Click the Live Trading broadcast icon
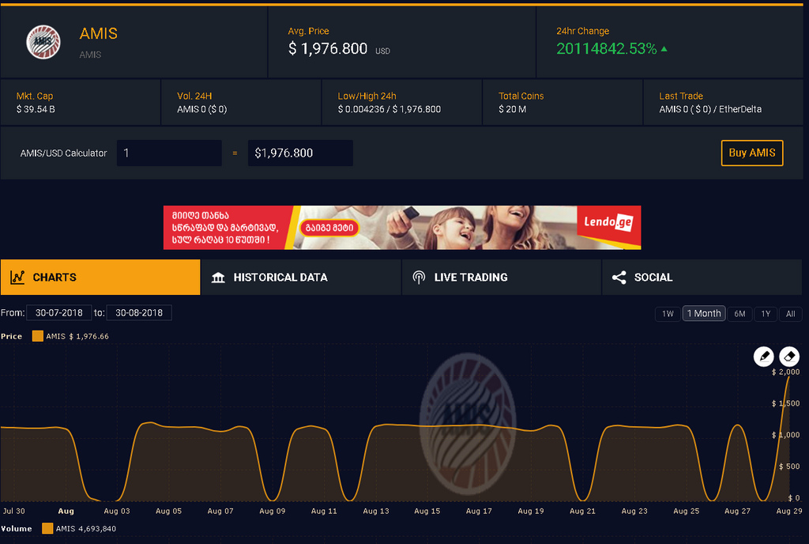 [x=419, y=278]
